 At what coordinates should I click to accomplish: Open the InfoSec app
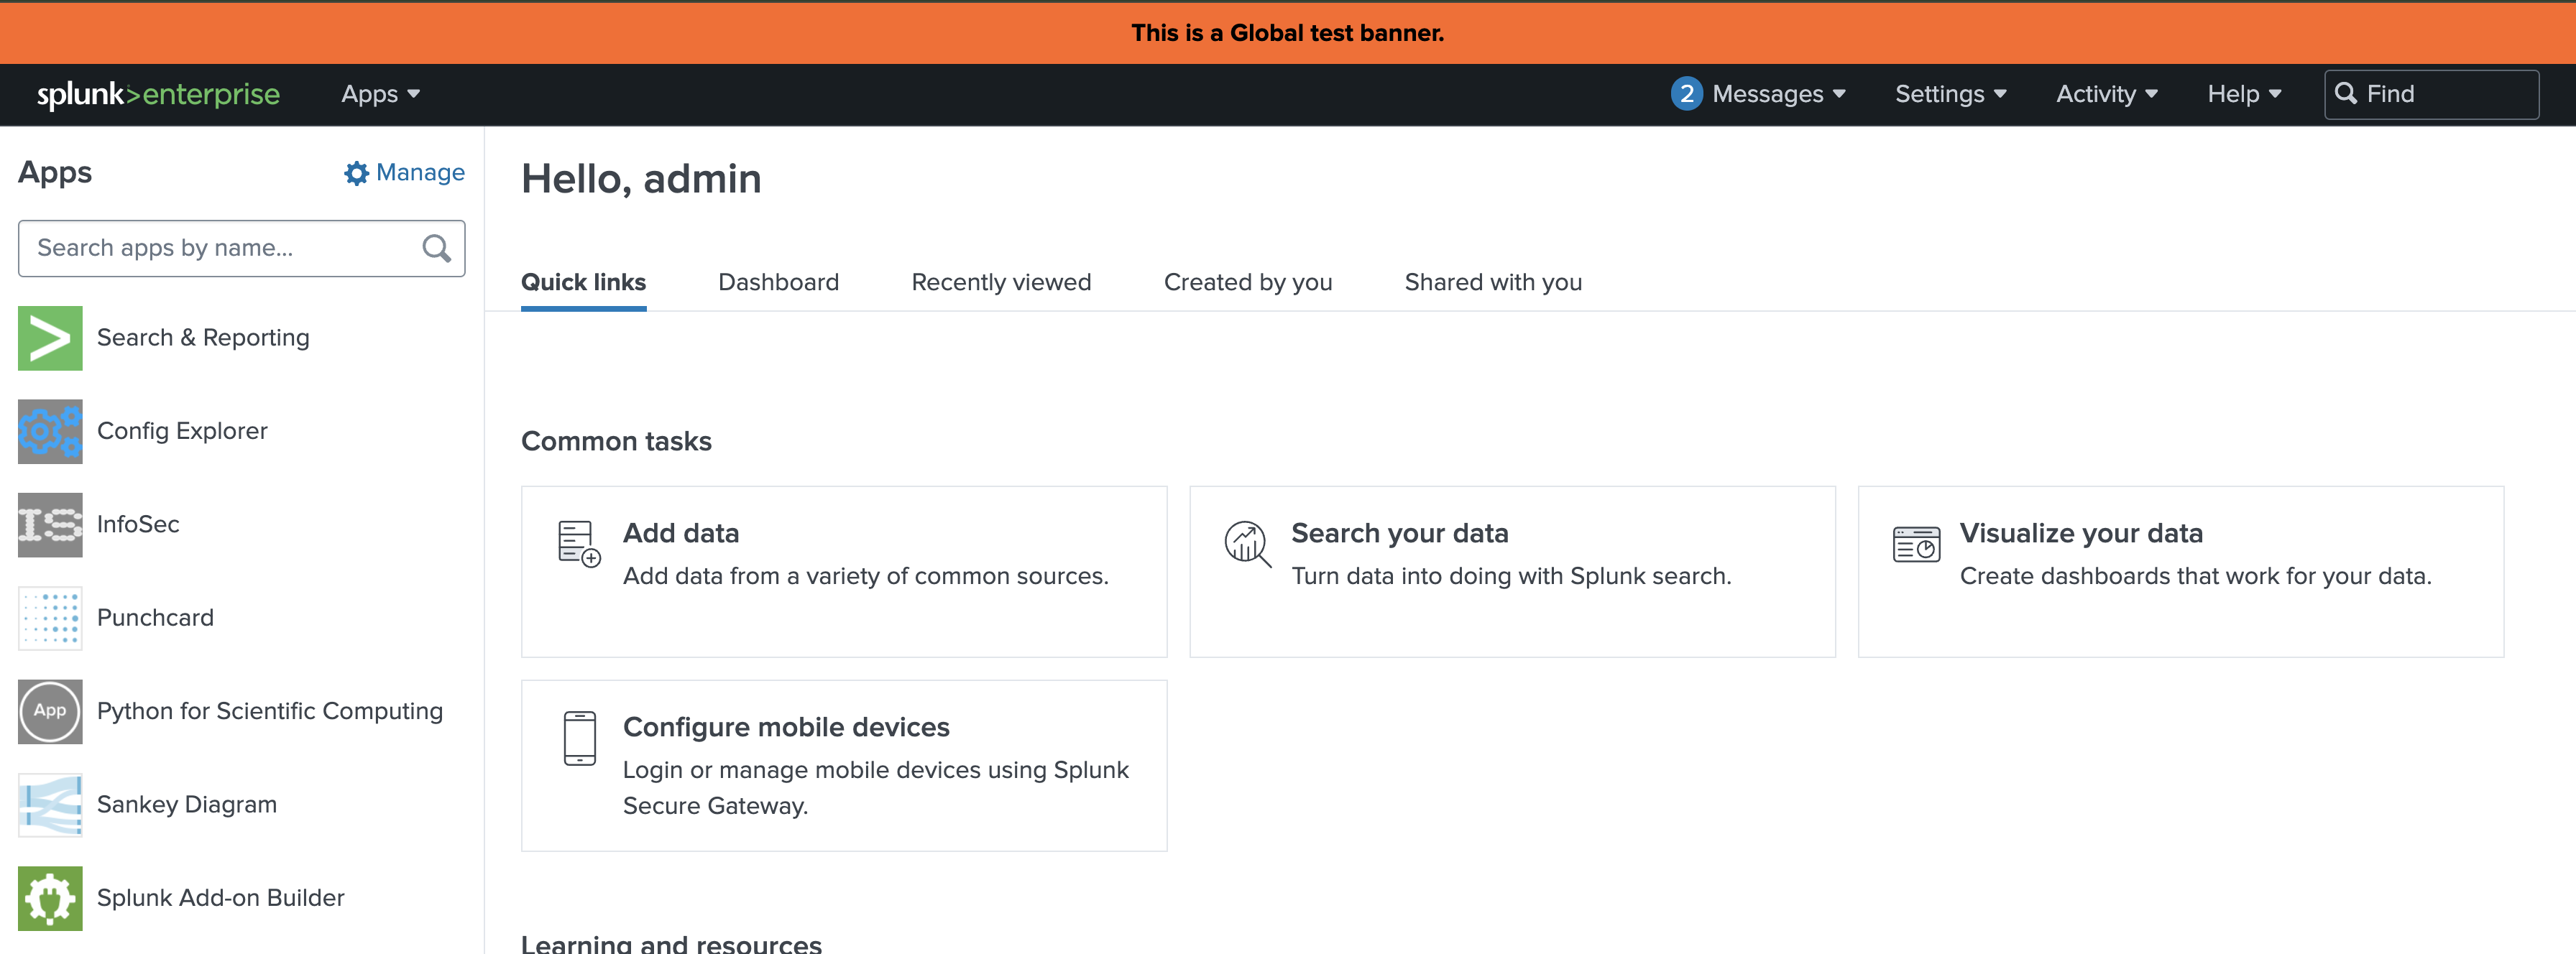(x=138, y=524)
